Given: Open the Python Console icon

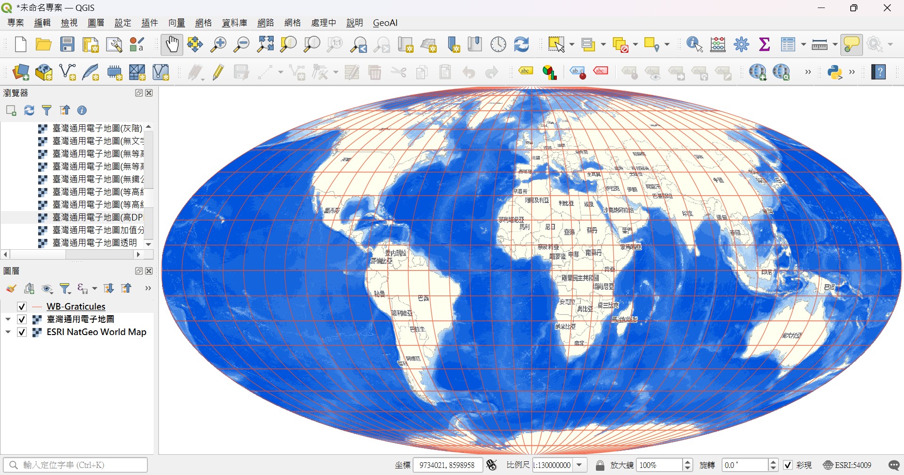Looking at the screenshot, I should pyautogui.click(x=835, y=72).
